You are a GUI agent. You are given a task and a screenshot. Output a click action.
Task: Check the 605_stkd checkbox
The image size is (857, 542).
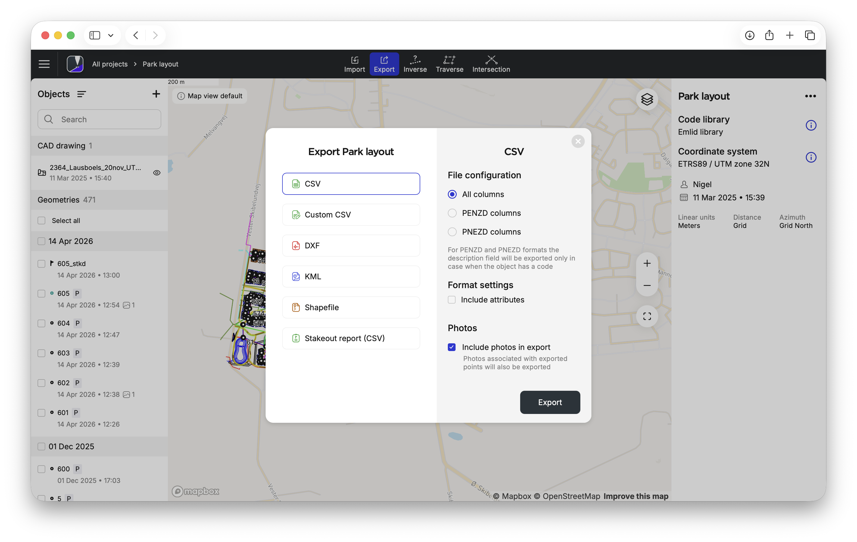pos(42,264)
